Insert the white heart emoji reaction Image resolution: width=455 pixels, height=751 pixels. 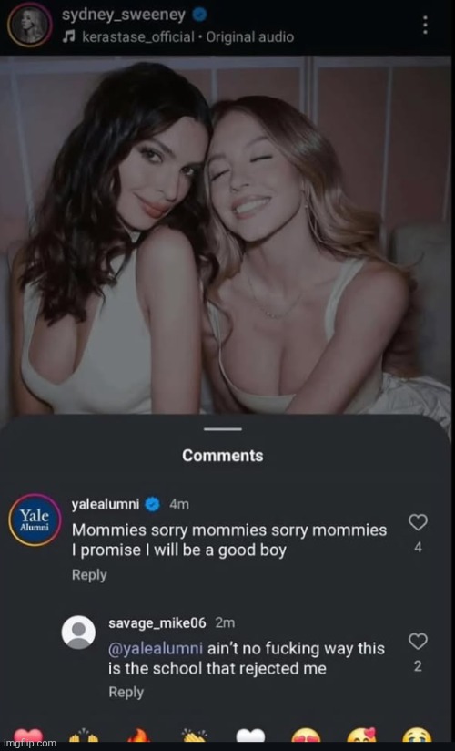[x=250, y=736]
